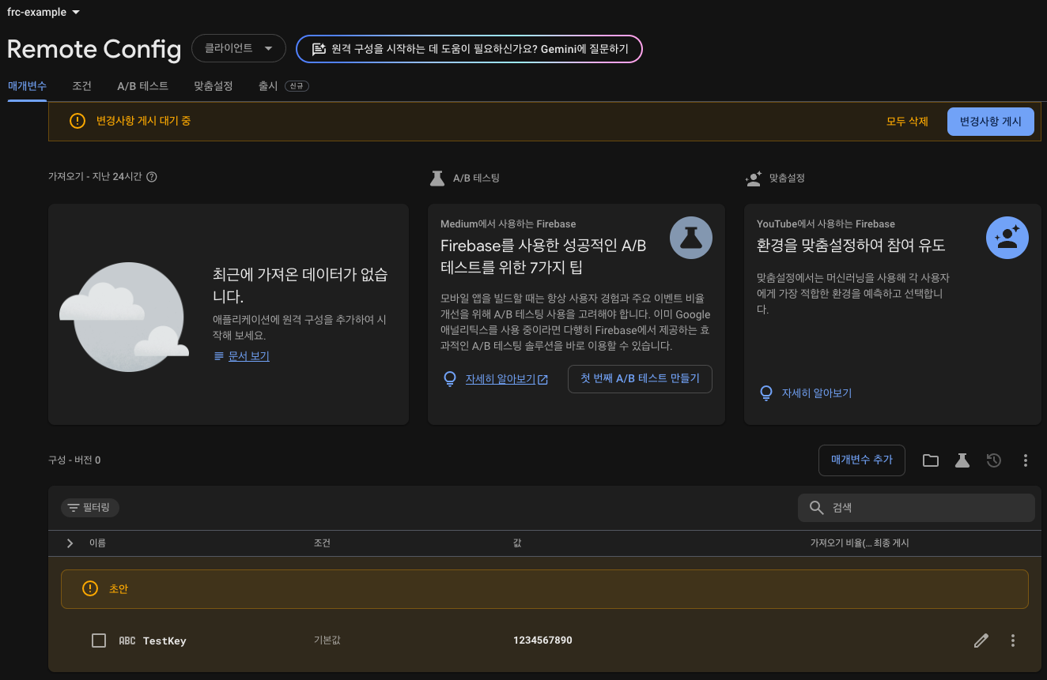The height and width of the screenshot is (680, 1047).
Task: Click the 조건 column header
Action: [322, 543]
